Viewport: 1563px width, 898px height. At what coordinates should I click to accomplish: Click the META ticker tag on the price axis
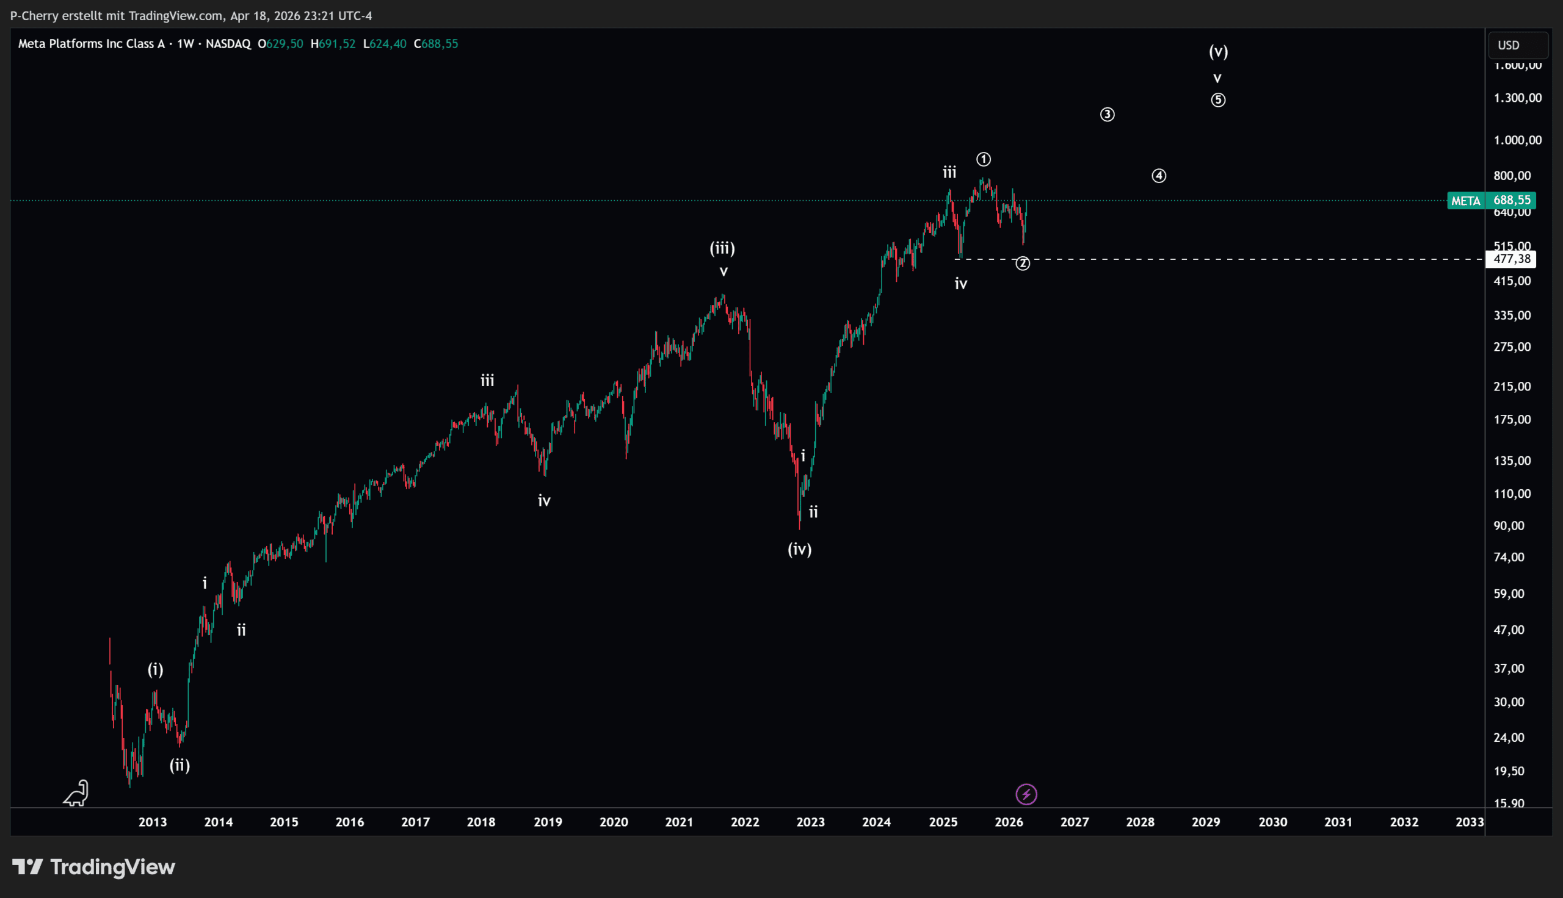(1465, 201)
